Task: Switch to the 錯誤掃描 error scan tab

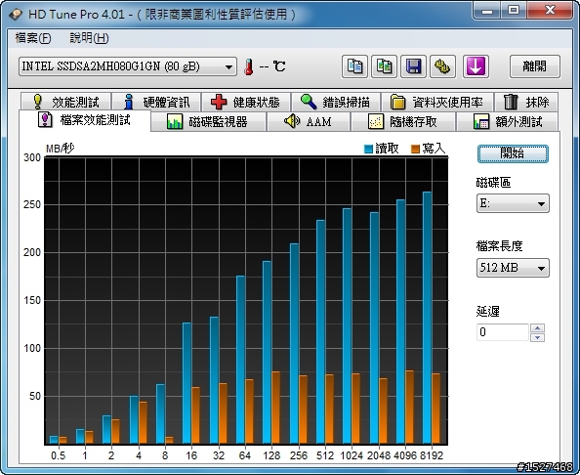Action: 336,102
